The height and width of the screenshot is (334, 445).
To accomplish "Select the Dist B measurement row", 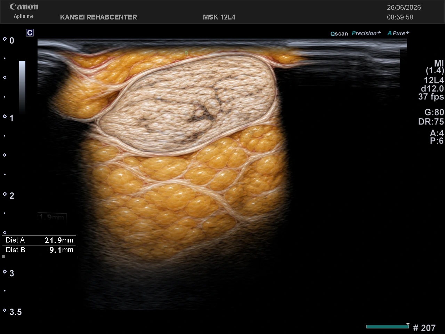I will (x=39, y=250).
